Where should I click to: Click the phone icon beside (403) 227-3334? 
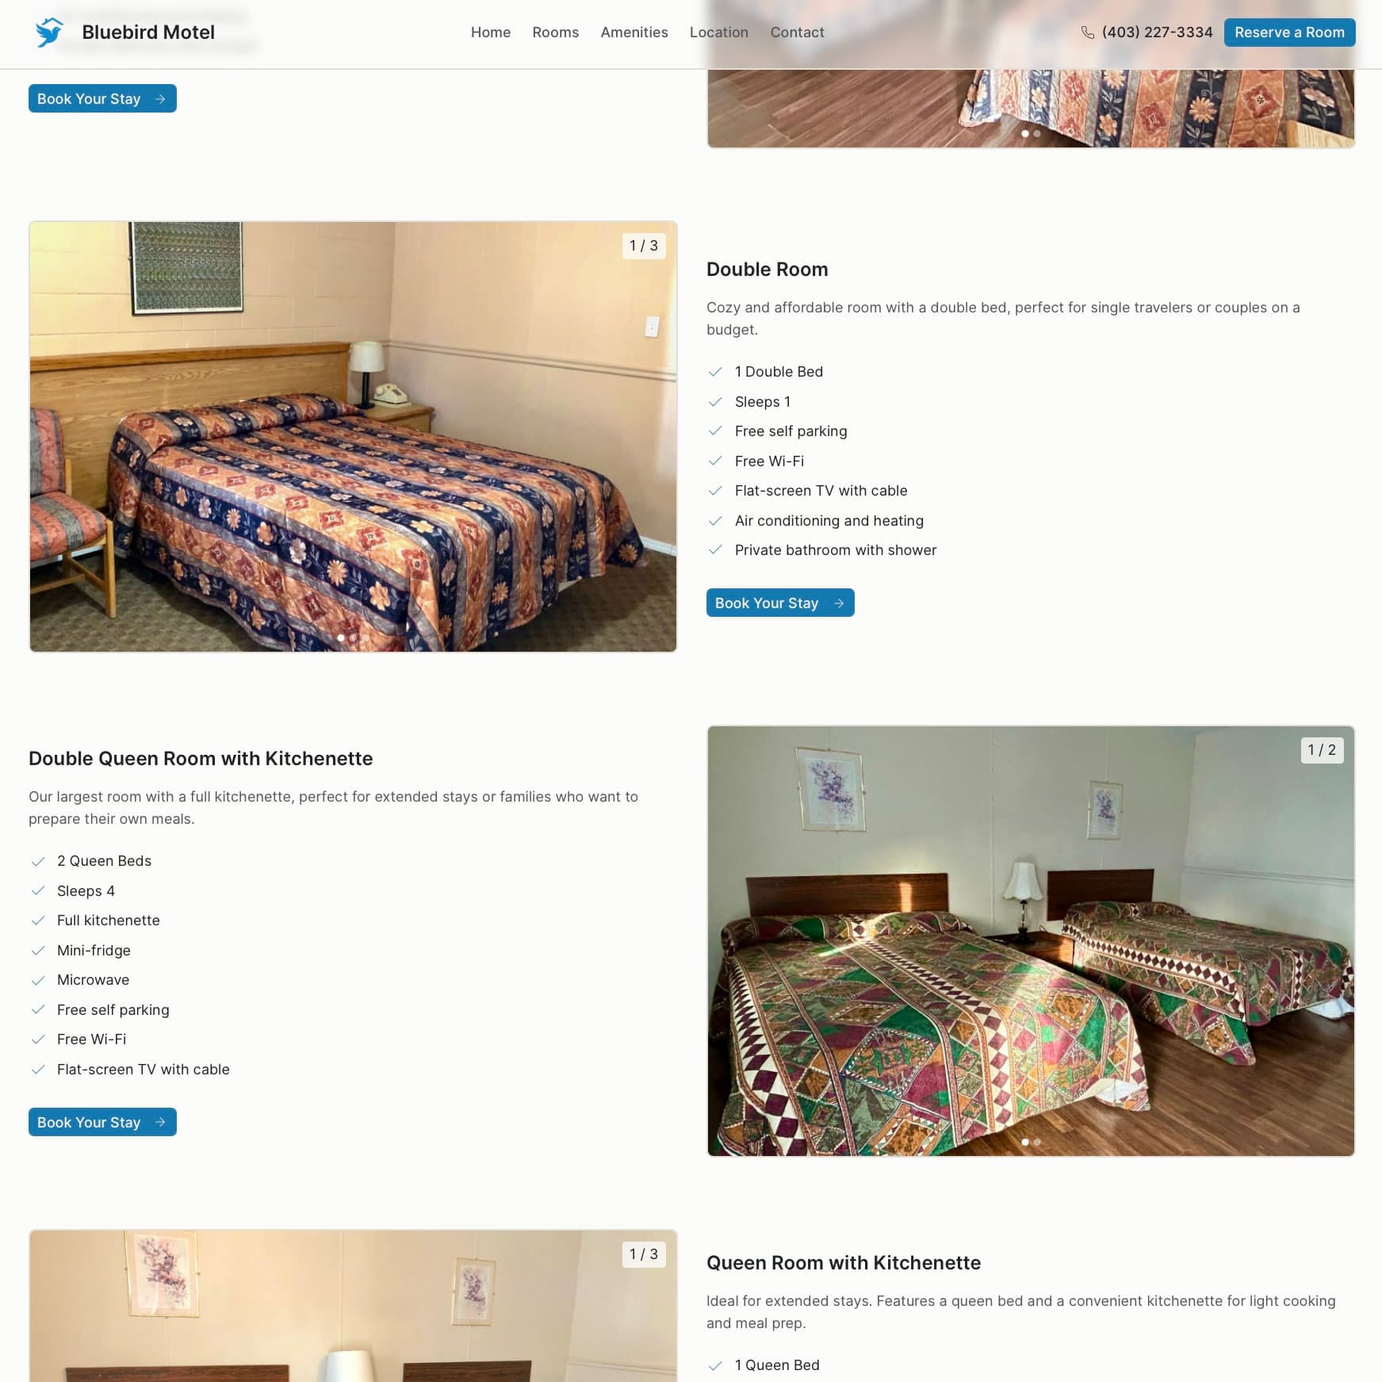tap(1088, 33)
